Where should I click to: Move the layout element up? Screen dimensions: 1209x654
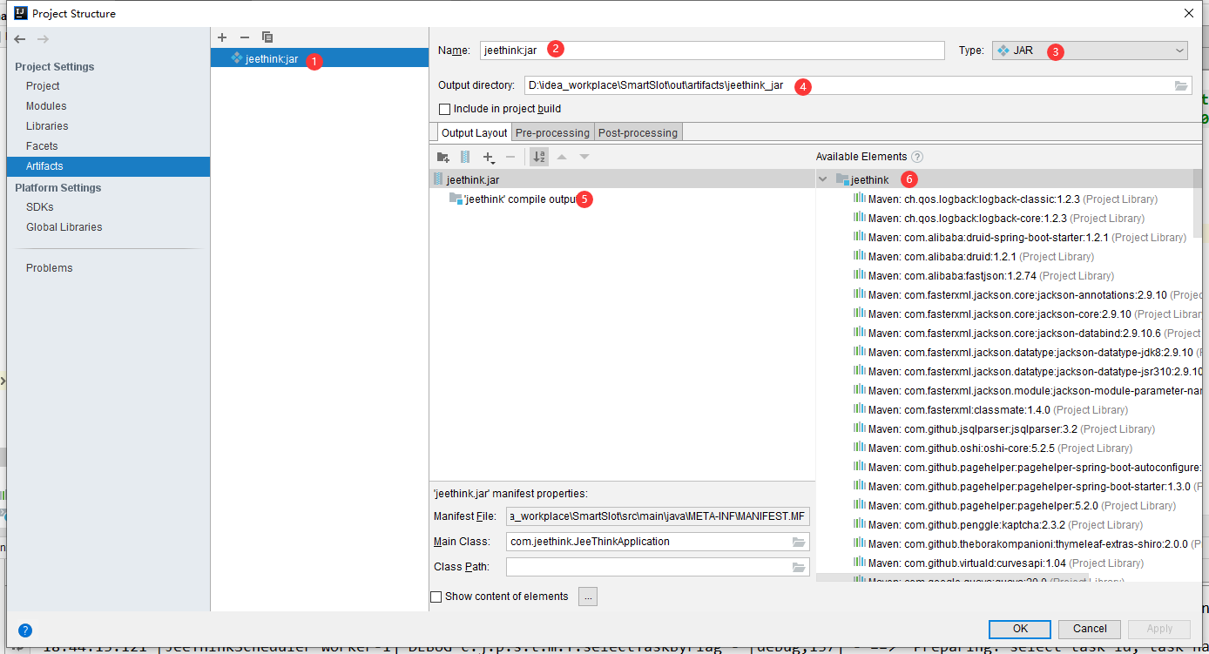click(562, 157)
